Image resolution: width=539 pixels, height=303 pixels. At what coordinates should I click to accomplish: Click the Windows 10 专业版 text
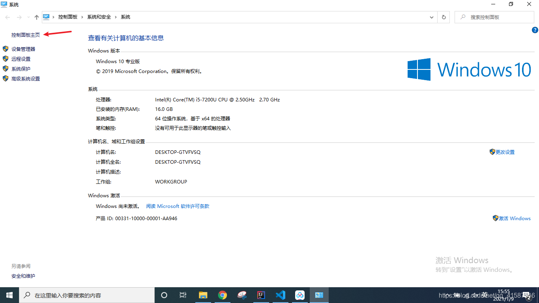(x=118, y=61)
